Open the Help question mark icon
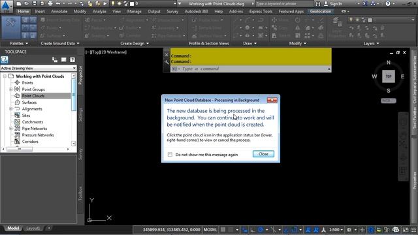The width and height of the screenshot is (418, 235). pyautogui.click(x=388, y=4)
